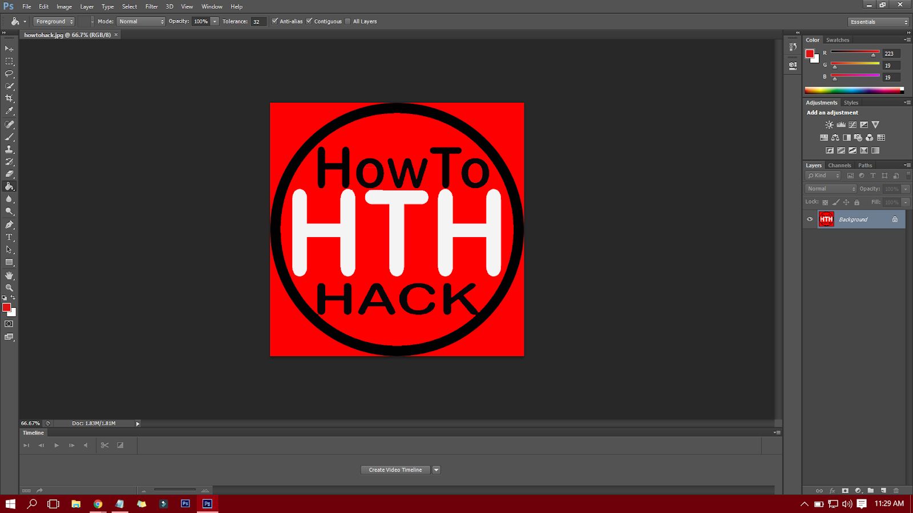
Task: Open the layer filter Kind dropdown
Action: point(823,176)
